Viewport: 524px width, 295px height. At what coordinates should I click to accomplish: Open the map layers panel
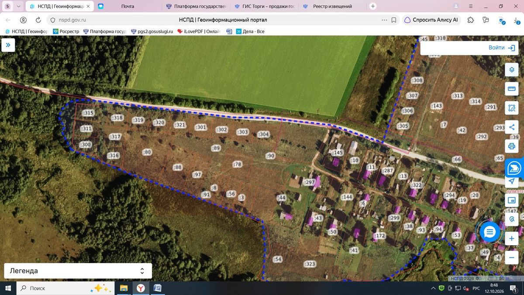tap(511, 69)
